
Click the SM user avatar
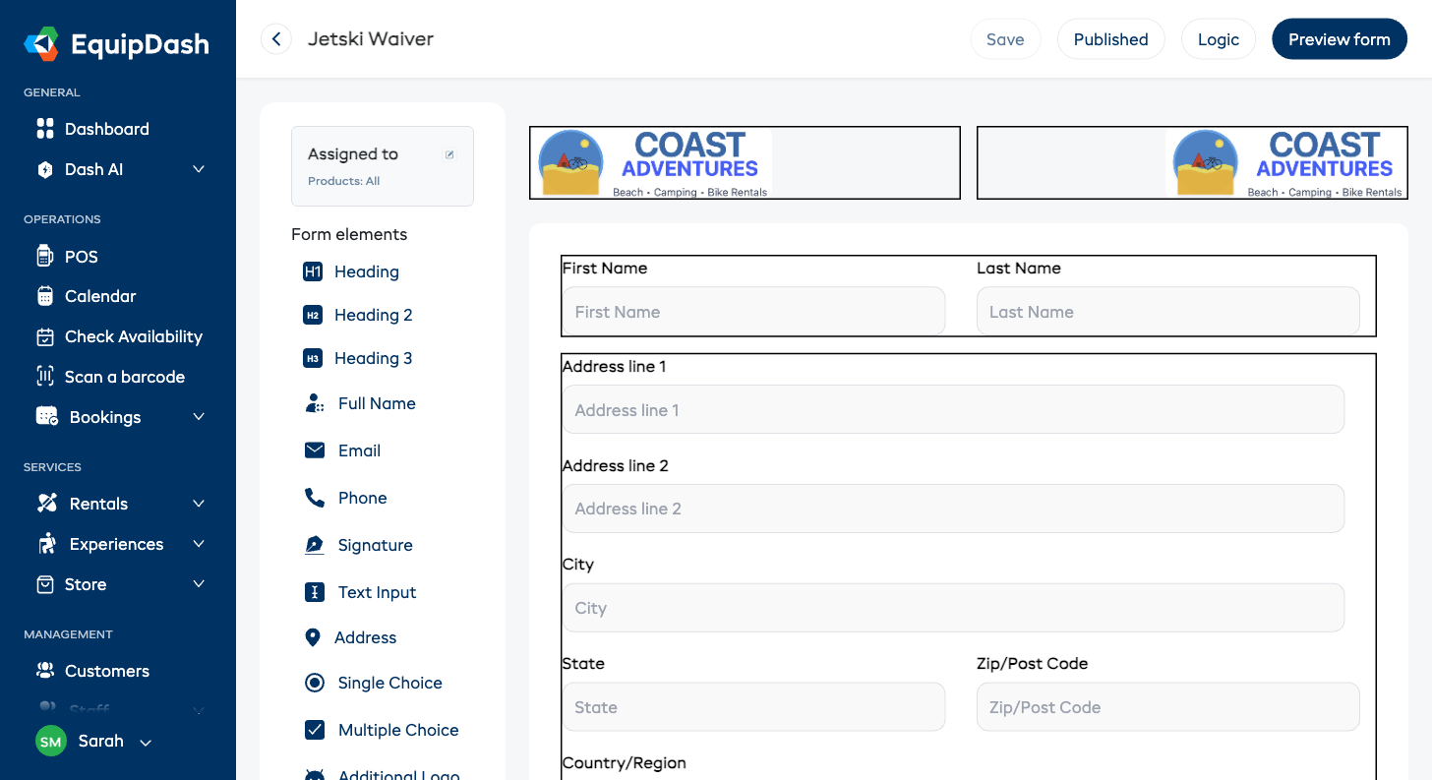click(51, 742)
